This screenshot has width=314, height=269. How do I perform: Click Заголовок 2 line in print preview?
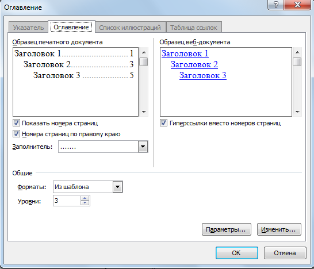click(x=78, y=64)
